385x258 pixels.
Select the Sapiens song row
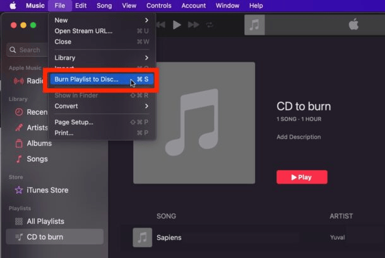tap(252, 237)
